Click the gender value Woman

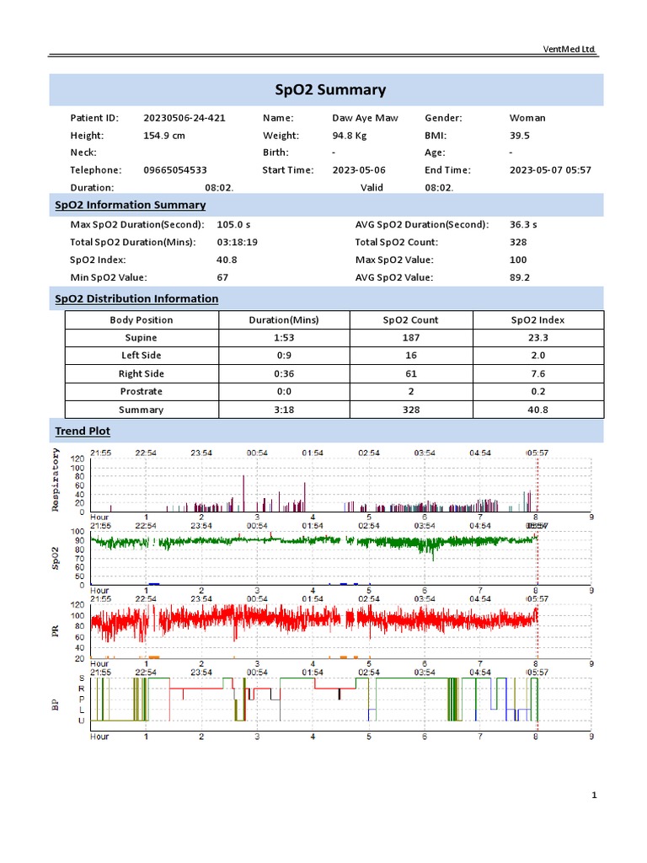pos(527,118)
